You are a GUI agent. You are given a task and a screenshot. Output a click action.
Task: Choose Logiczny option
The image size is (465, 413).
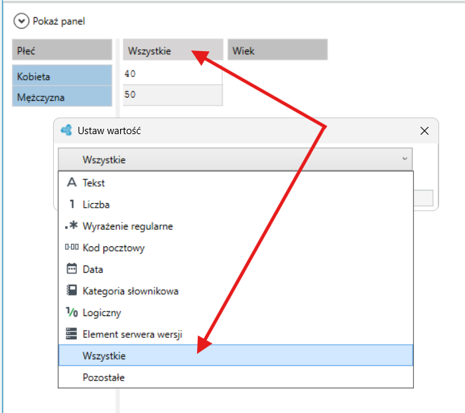click(235, 313)
